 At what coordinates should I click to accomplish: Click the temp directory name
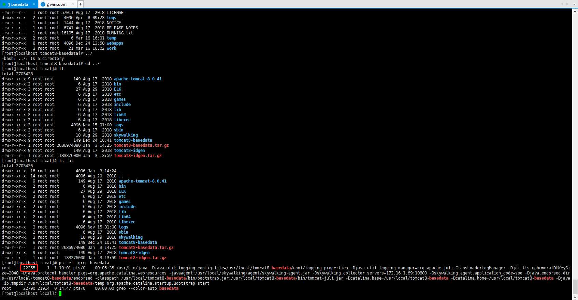pos(112,38)
